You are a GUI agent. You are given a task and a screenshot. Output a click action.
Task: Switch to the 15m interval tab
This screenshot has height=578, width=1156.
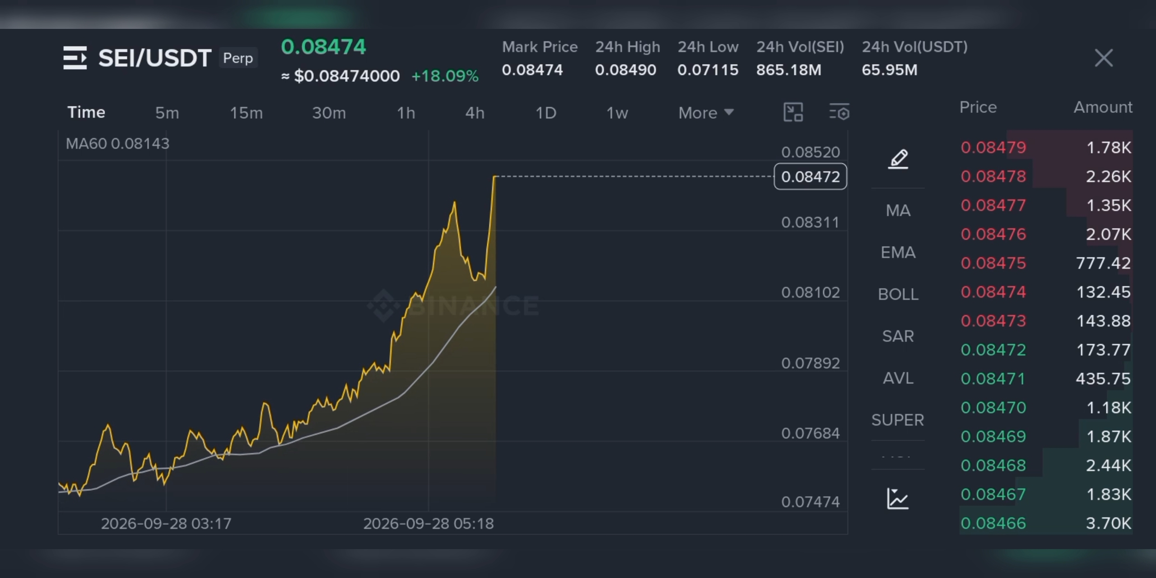246,112
